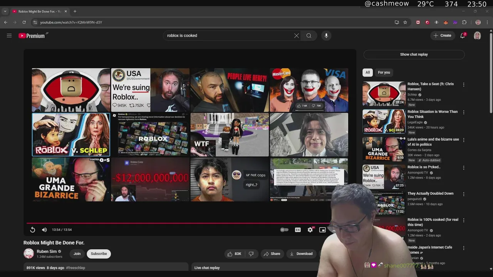Image resolution: width=493 pixels, height=277 pixels.
Task: Open the YouTube hamburger guide menu
Action: pyautogui.click(x=9, y=35)
